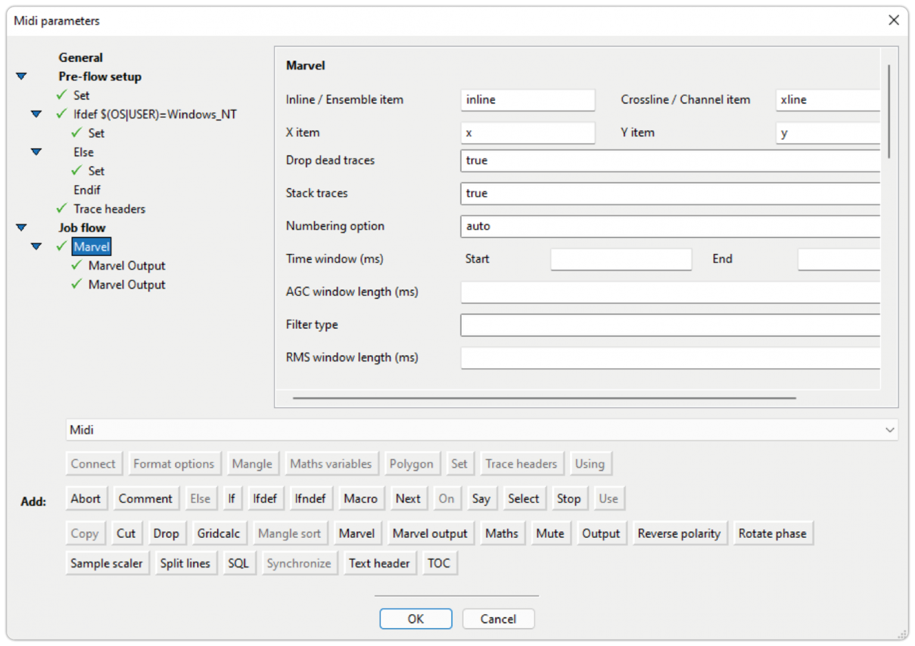
Task: Click the checkmark next to first Marvel Output
Action: pyautogui.click(x=76, y=265)
